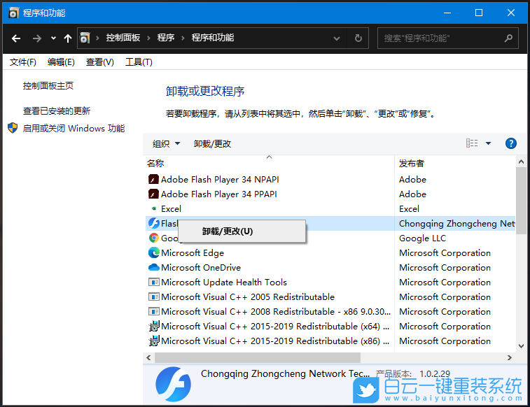Click Visual C++ 2005 Redistributable icon
Image resolution: width=530 pixels, height=407 pixels.
tap(154, 297)
